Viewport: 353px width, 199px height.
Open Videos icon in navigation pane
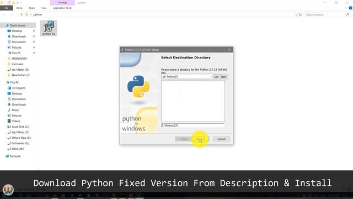click(9, 121)
